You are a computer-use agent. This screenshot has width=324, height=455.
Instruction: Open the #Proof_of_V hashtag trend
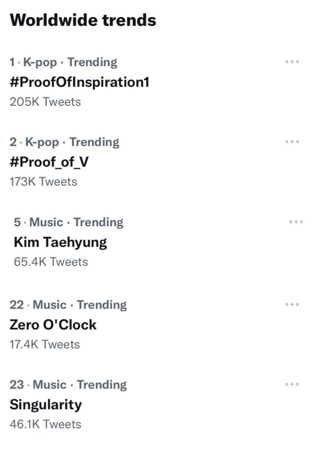tap(49, 162)
